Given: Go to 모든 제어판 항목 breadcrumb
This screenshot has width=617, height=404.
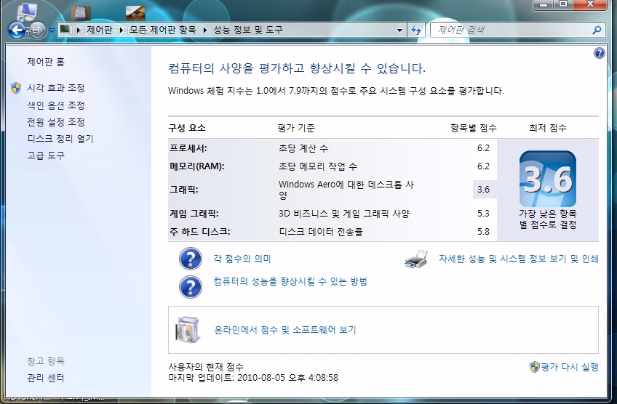Looking at the screenshot, I should [162, 30].
